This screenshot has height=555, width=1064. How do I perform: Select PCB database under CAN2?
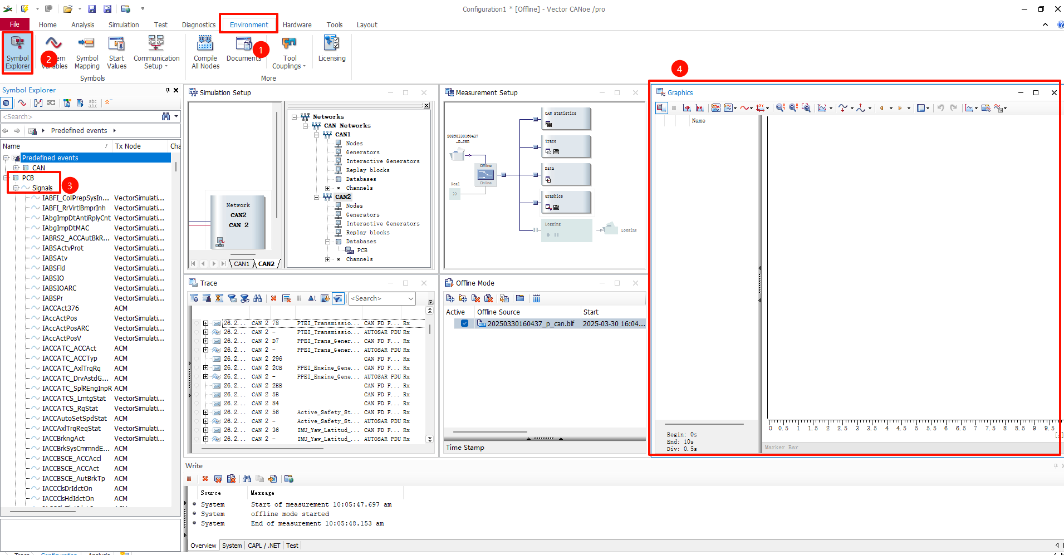[x=362, y=250]
